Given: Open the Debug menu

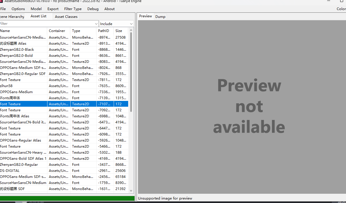Looking at the screenshot, I should (93, 9).
